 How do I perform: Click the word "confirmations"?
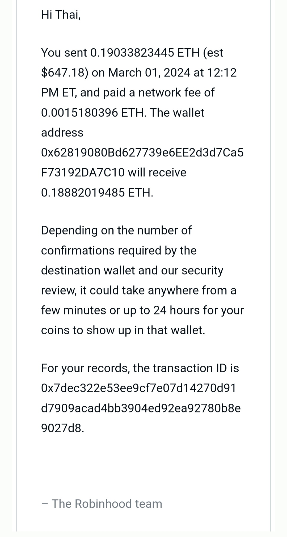(x=78, y=250)
